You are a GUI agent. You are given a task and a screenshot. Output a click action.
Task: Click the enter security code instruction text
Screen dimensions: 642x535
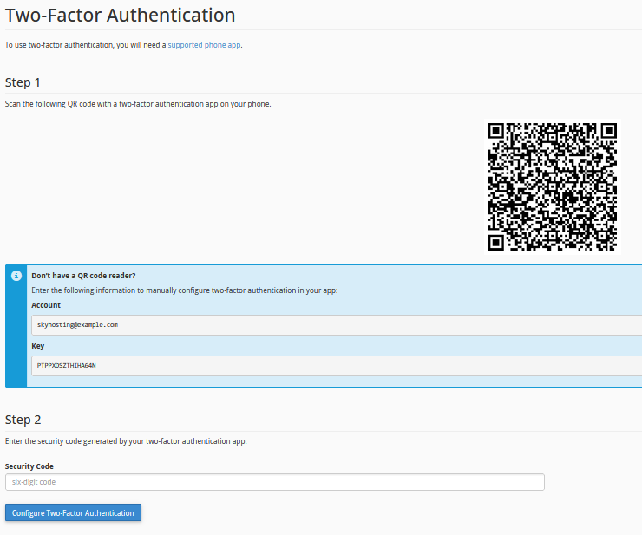(126, 441)
